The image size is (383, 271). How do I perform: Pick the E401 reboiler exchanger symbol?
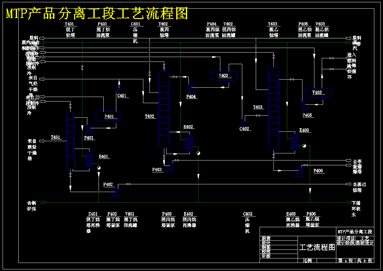90,160
